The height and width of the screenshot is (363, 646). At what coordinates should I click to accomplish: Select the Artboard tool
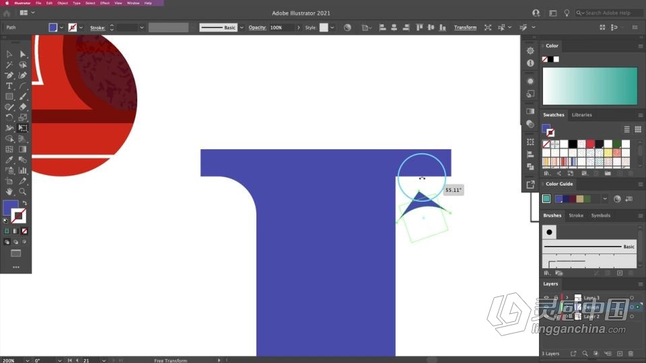9,181
